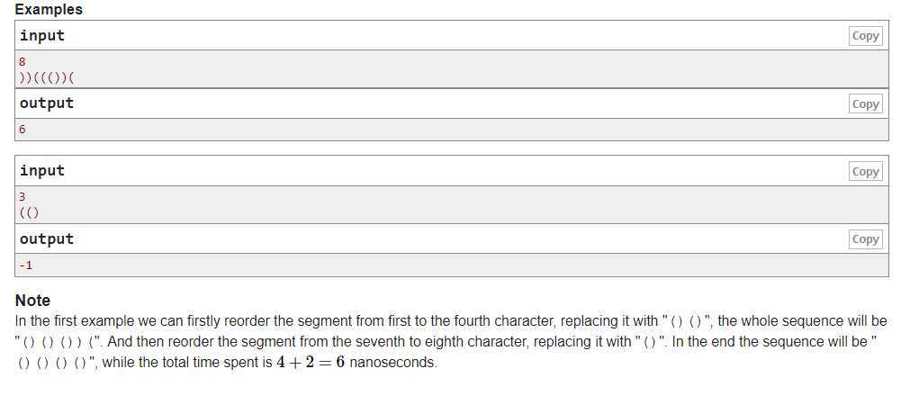
Task: Copy the first example's output 6
Action: coord(865,104)
